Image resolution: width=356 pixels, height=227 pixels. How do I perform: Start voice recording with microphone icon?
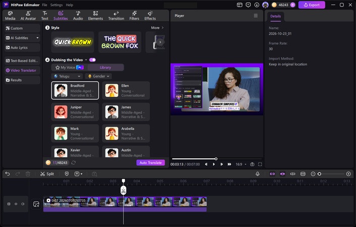(x=258, y=174)
